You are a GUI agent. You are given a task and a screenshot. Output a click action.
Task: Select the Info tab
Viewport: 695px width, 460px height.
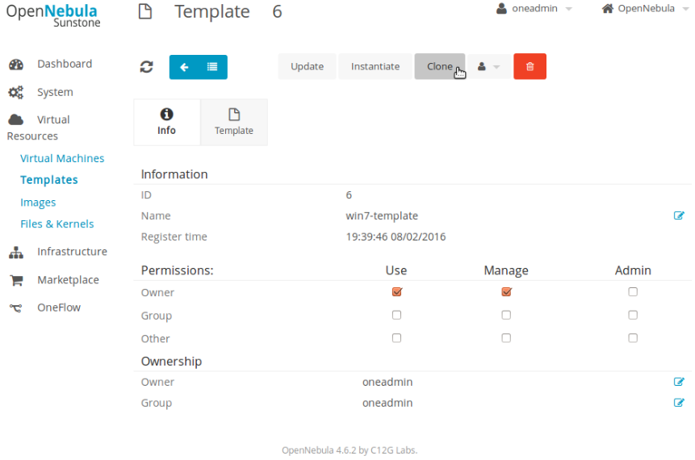[166, 123]
